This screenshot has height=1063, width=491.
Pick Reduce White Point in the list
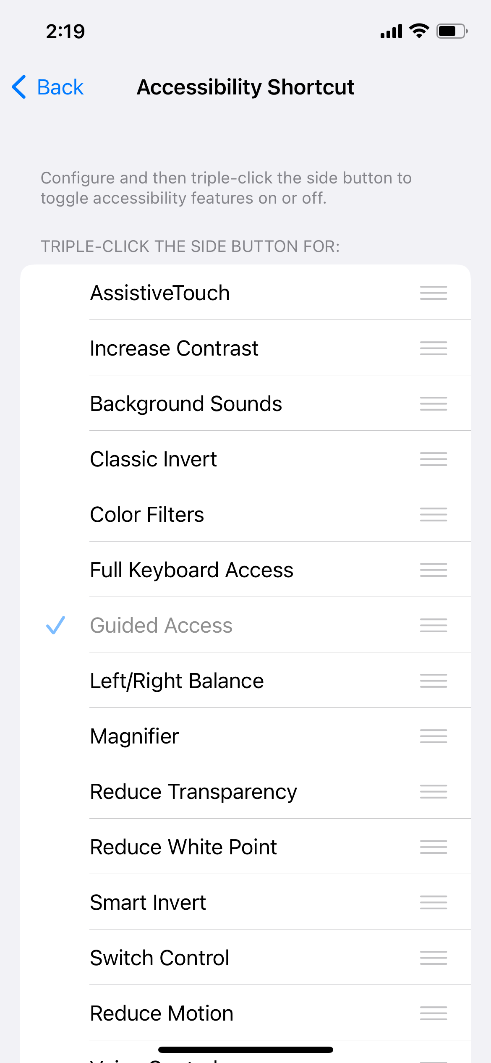[183, 847]
